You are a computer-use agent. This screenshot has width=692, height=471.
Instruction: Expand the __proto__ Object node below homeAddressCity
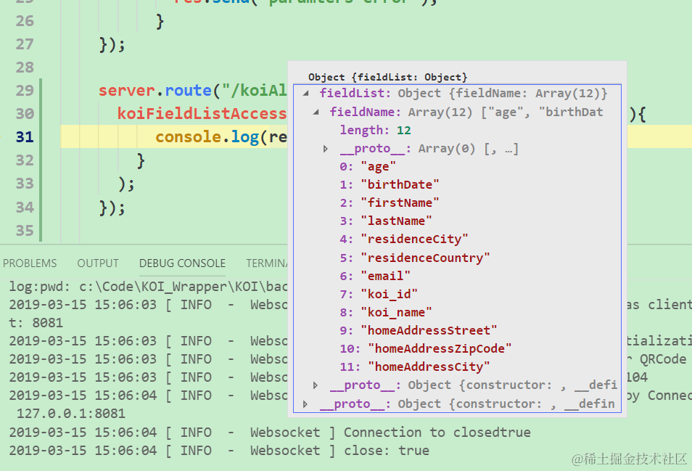point(316,385)
